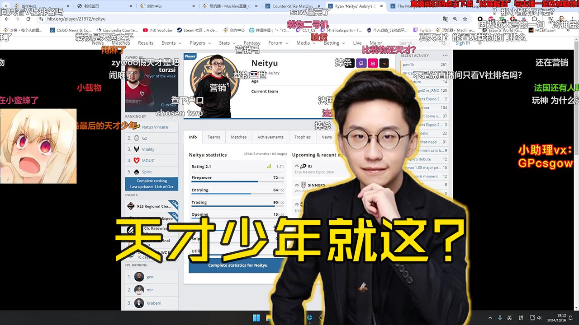The width and height of the screenshot is (579, 325).
Task: Expand the Betting dropdown menu
Action: 334,43
